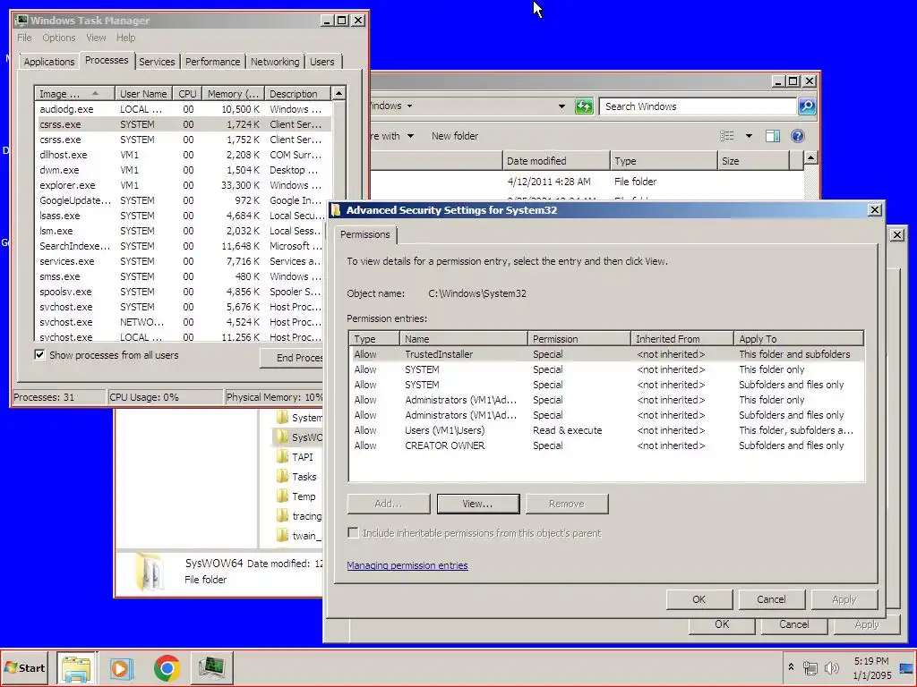This screenshot has height=687, width=917.
Task: Click the Explorer file list scroll up arrow
Action: click(810, 157)
